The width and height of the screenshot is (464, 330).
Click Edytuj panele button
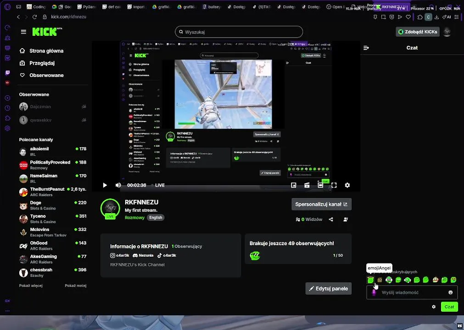pyautogui.click(x=329, y=289)
